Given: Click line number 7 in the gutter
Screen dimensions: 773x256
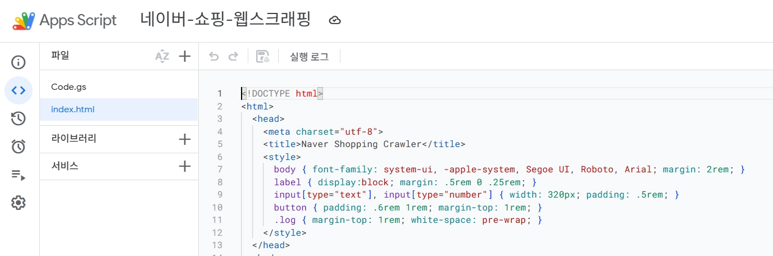Looking at the screenshot, I should [x=219, y=170].
